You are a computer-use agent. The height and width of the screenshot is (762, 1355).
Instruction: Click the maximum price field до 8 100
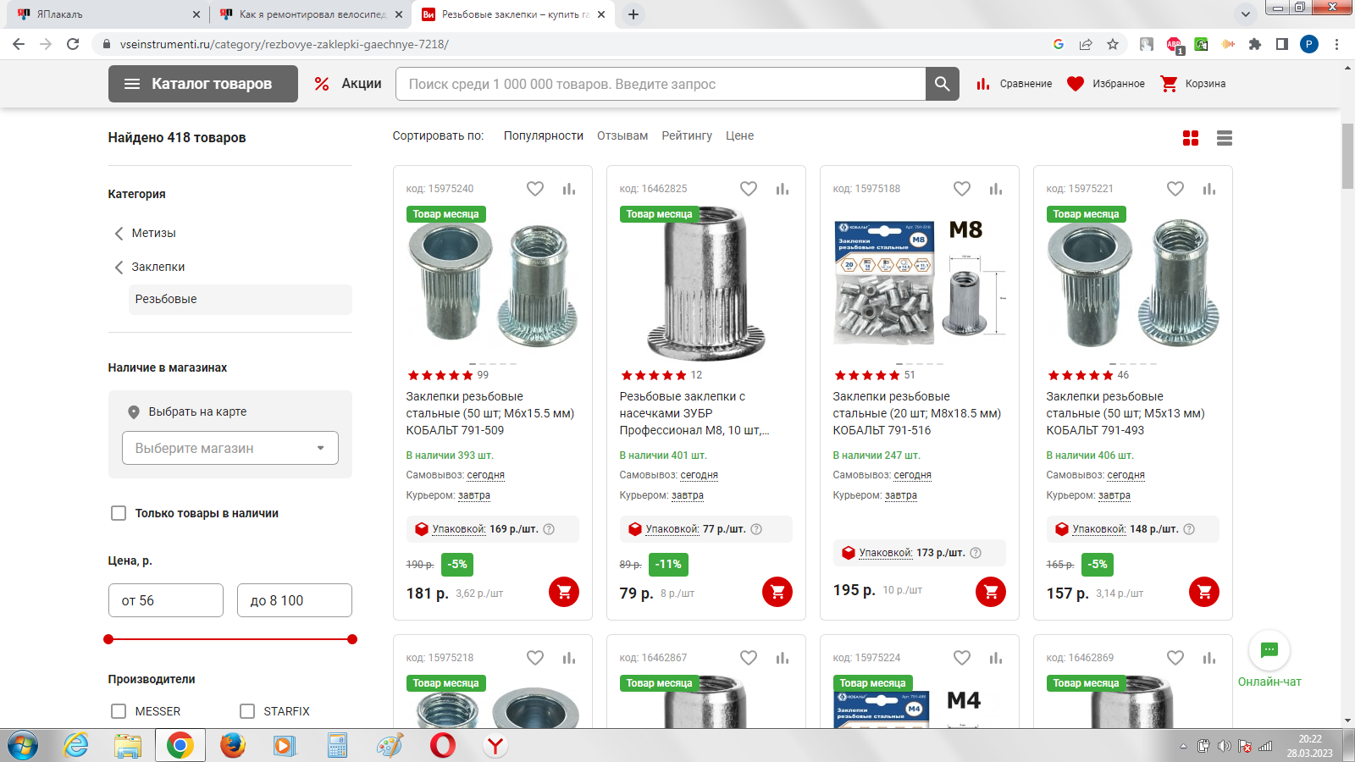point(295,600)
